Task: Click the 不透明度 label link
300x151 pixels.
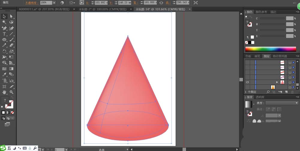Action: click(x=32, y=3)
